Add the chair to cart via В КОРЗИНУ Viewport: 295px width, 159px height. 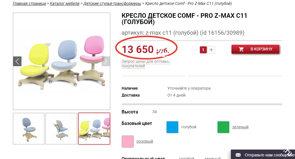pos(255,49)
